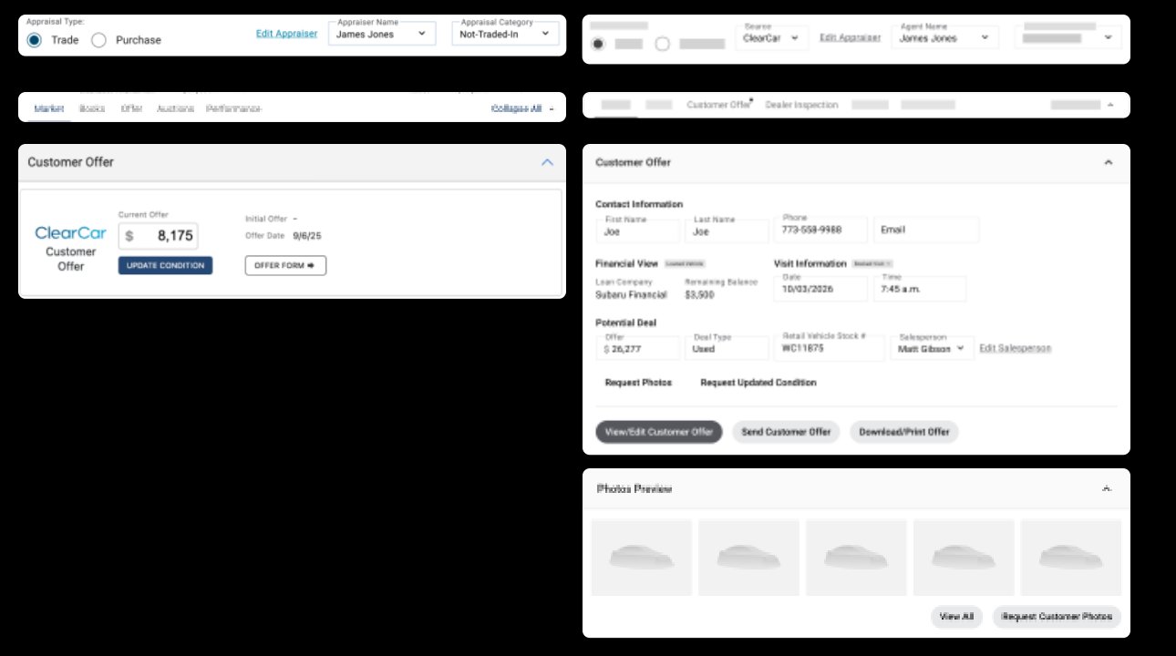Switch to the Books tab

[92, 108]
